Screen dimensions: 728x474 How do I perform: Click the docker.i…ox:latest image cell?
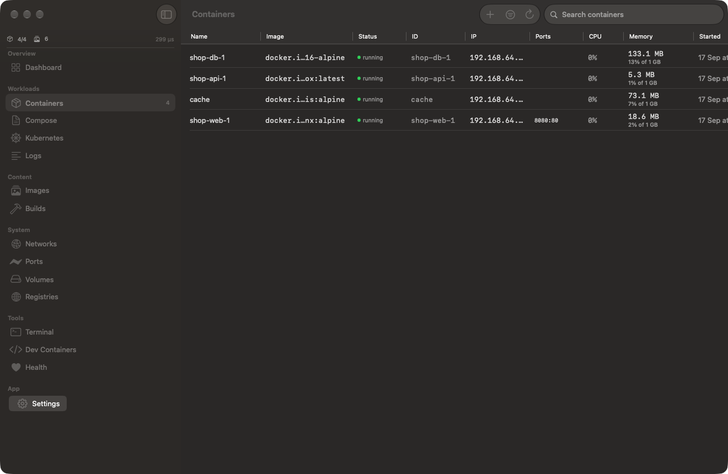305,78
